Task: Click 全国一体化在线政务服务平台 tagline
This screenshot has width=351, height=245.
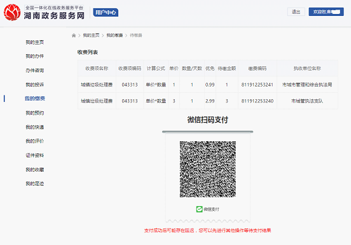Action: coord(54,8)
